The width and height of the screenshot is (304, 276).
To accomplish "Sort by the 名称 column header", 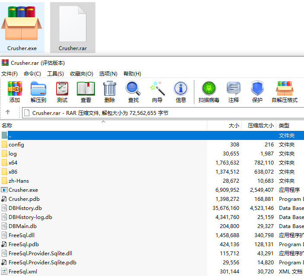I will pyautogui.click(x=104, y=126).
